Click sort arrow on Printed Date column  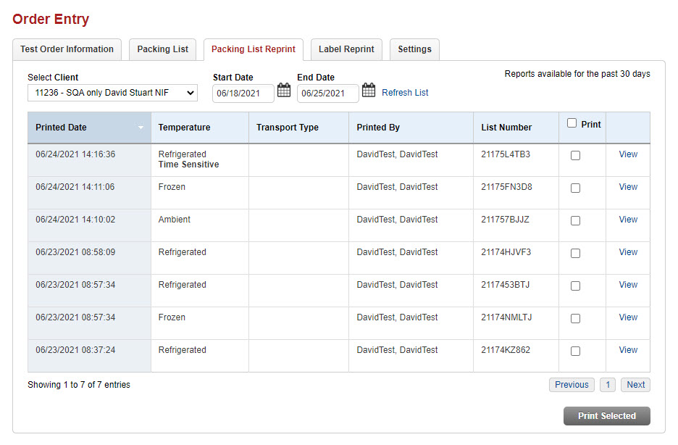point(141,128)
